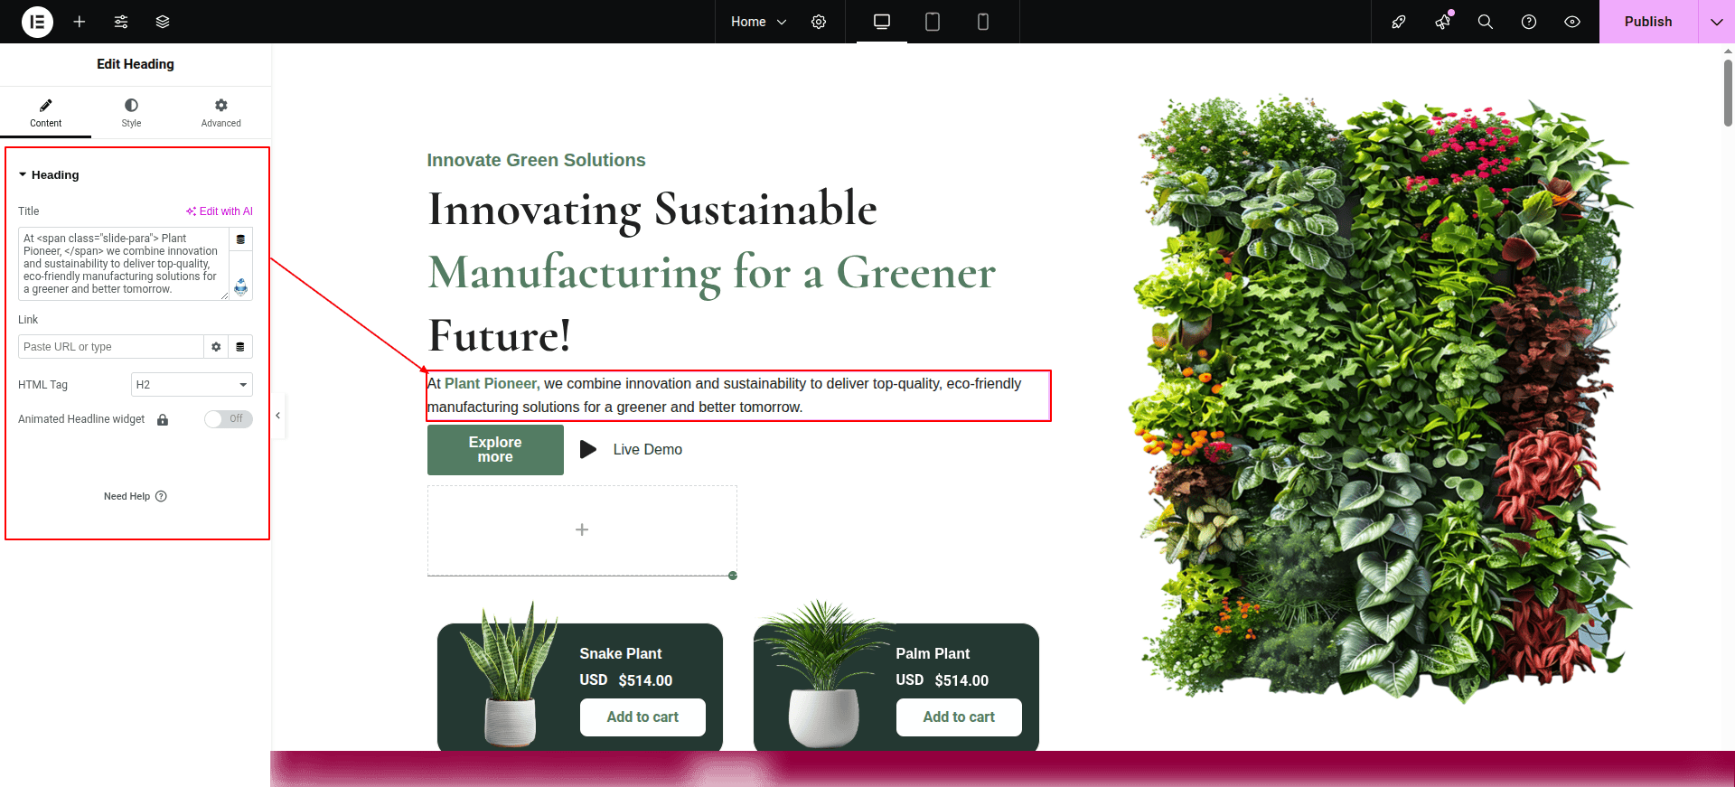Switch to desktop device view
1735x787 pixels.
coord(882,22)
